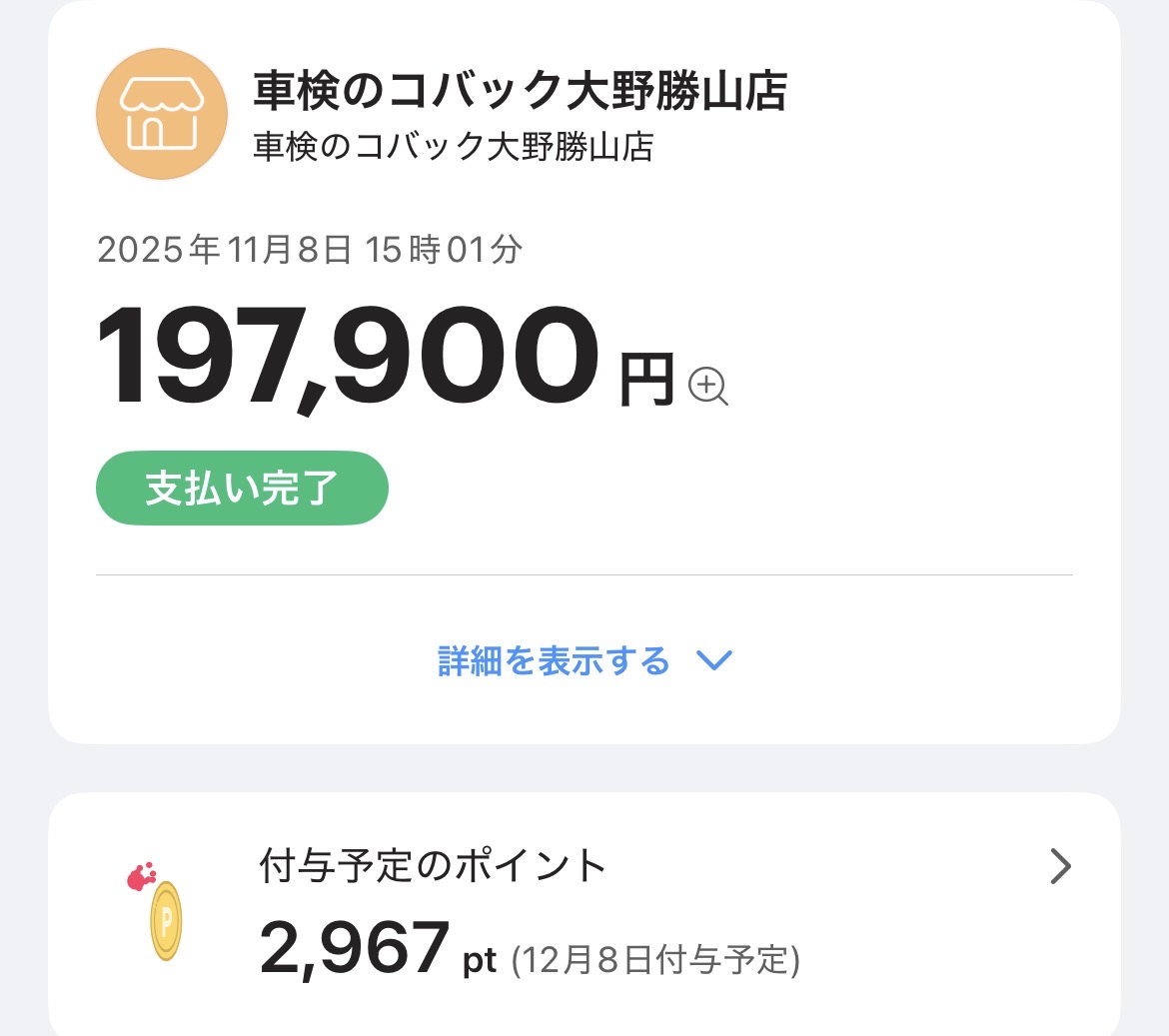Expand details using the blue down chevron
The width and height of the screenshot is (1169, 1036).
(x=713, y=660)
